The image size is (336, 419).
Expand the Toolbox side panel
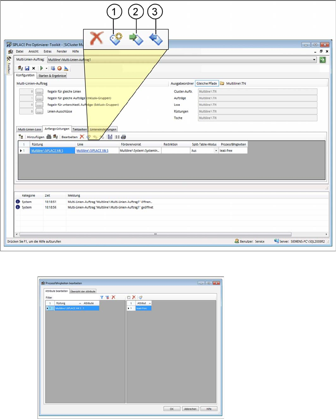(9, 66)
